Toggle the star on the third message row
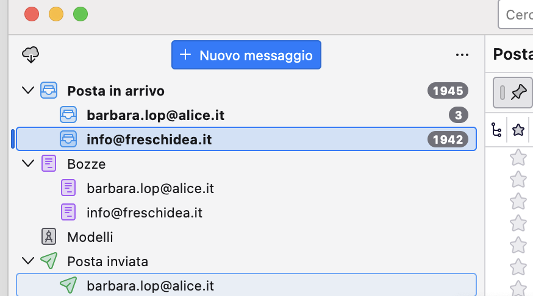 [518, 201]
